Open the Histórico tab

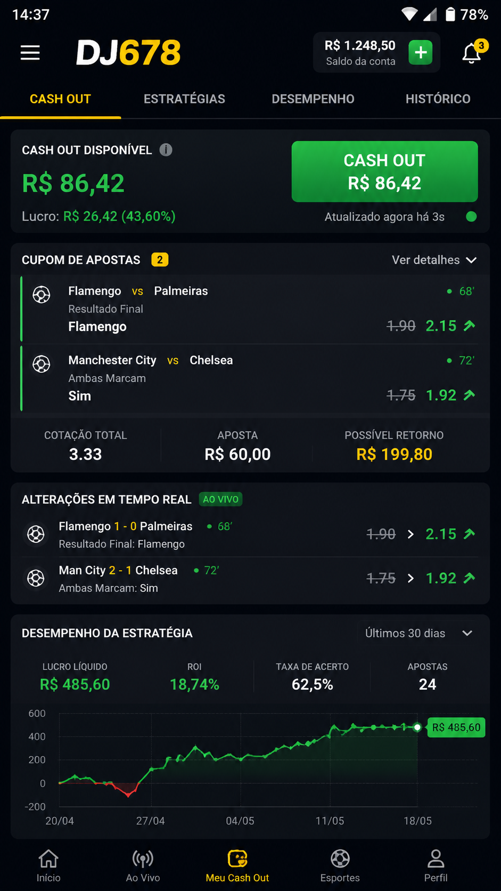pyautogui.click(x=438, y=99)
